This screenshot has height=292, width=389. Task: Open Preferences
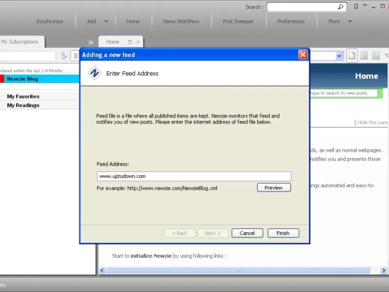[x=291, y=21]
